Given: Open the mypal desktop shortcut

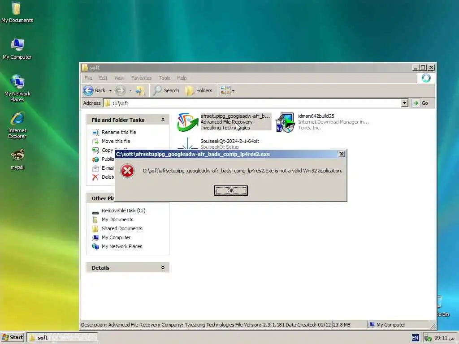Looking at the screenshot, I should 17,159.
